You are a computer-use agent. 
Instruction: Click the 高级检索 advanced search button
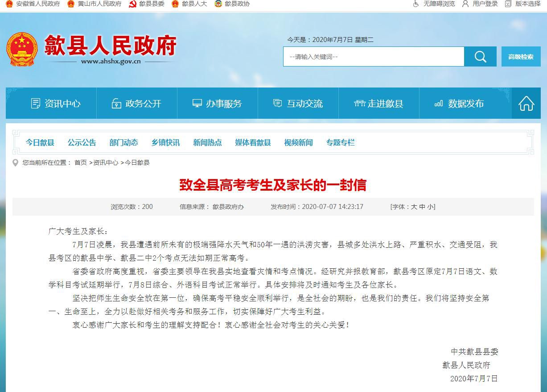pos(521,56)
